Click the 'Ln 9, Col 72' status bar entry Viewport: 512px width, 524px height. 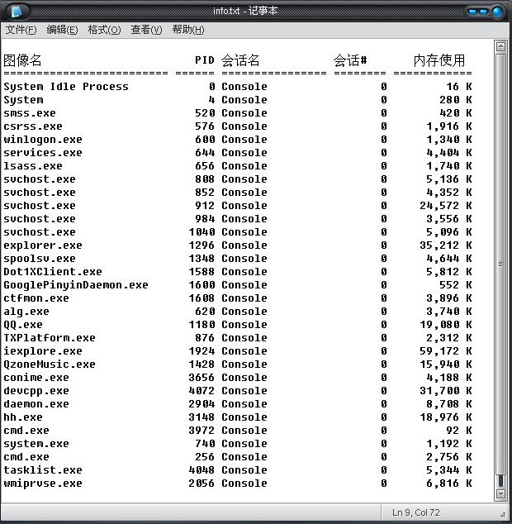click(x=416, y=512)
